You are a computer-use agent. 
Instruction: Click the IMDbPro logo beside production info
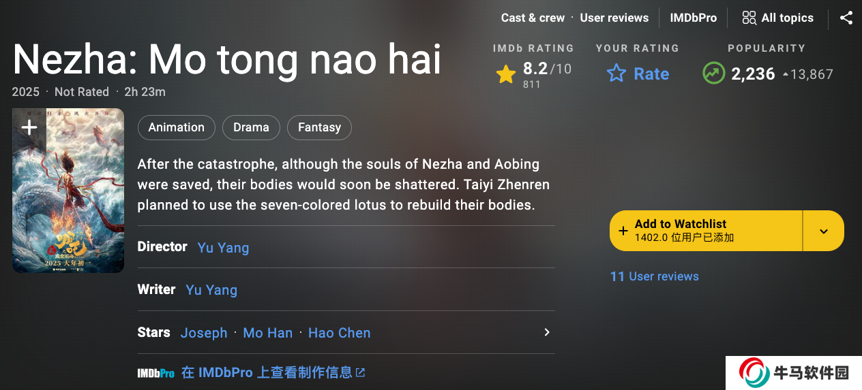point(155,373)
